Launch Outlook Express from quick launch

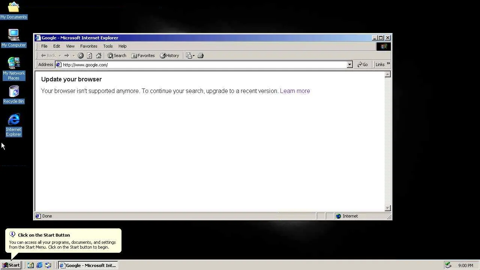click(x=48, y=265)
